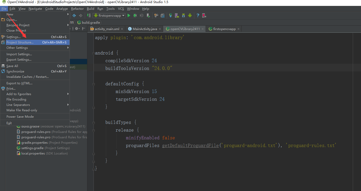Image resolution: width=361 pixels, height=191 pixels.
Task: Open settings.gradle in project tree
Action: 43,148
